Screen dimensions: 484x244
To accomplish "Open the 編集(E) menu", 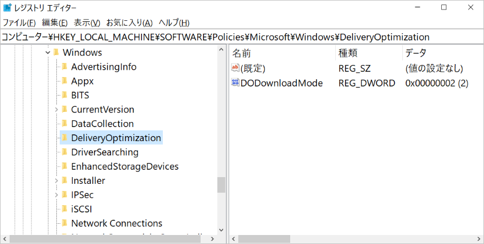I will point(55,23).
